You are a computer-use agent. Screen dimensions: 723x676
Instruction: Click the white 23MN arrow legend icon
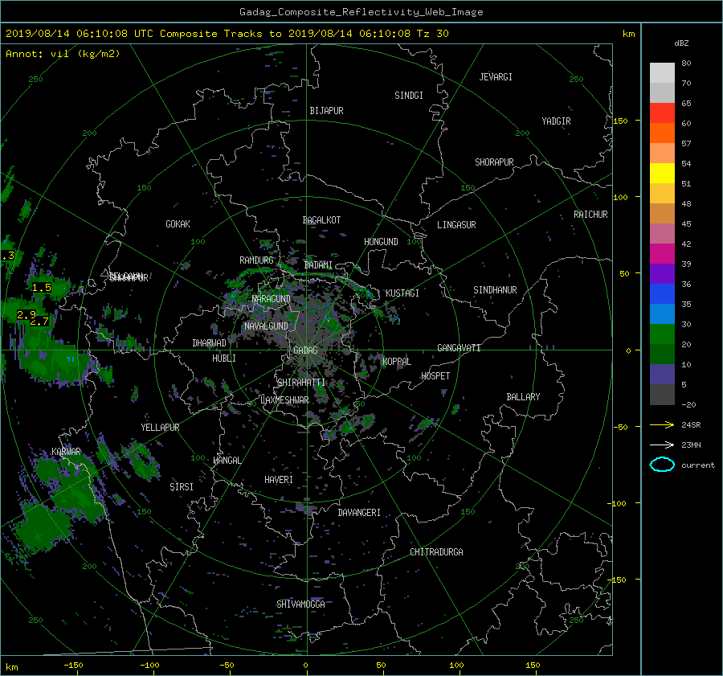click(662, 445)
